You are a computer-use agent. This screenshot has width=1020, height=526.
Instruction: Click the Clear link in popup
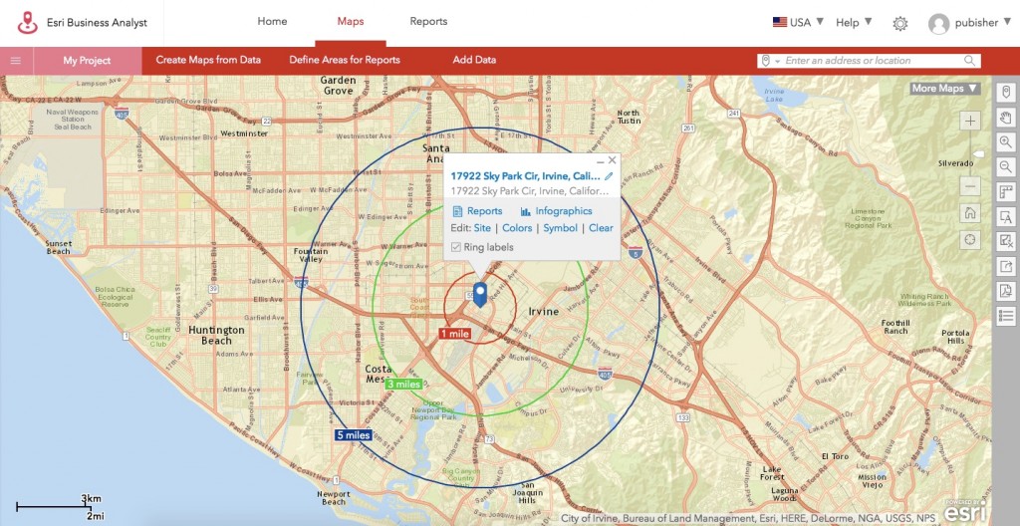pyautogui.click(x=601, y=228)
